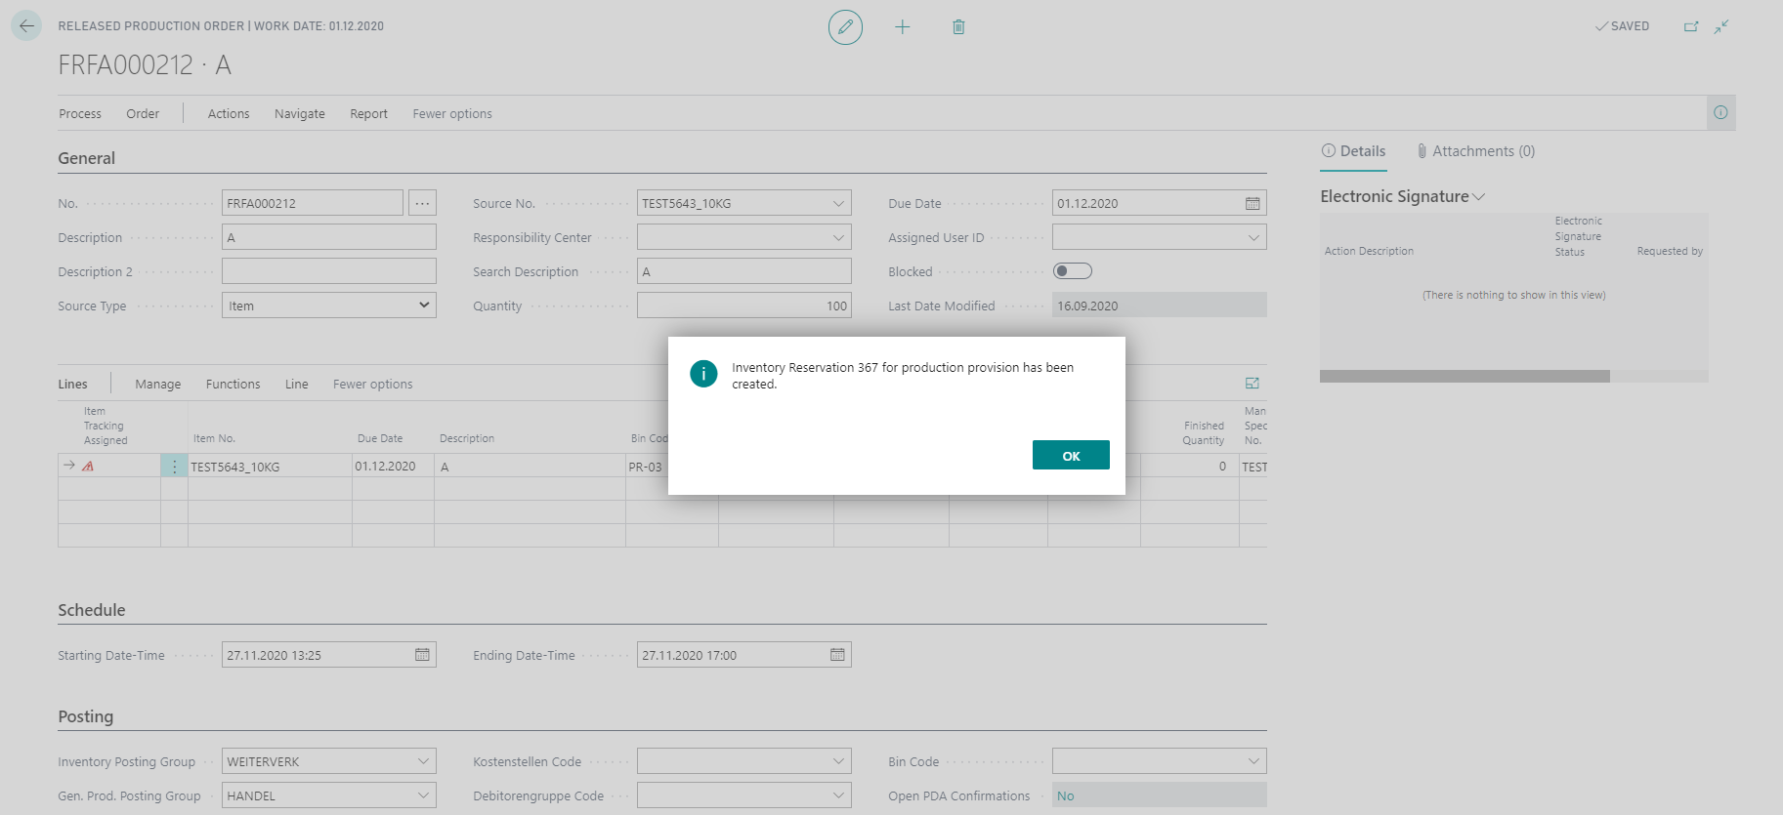Expand the Responsibility Center dropdown
Image resolution: width=1783 pixels, height=815 pixels.
tap(838, 237)
